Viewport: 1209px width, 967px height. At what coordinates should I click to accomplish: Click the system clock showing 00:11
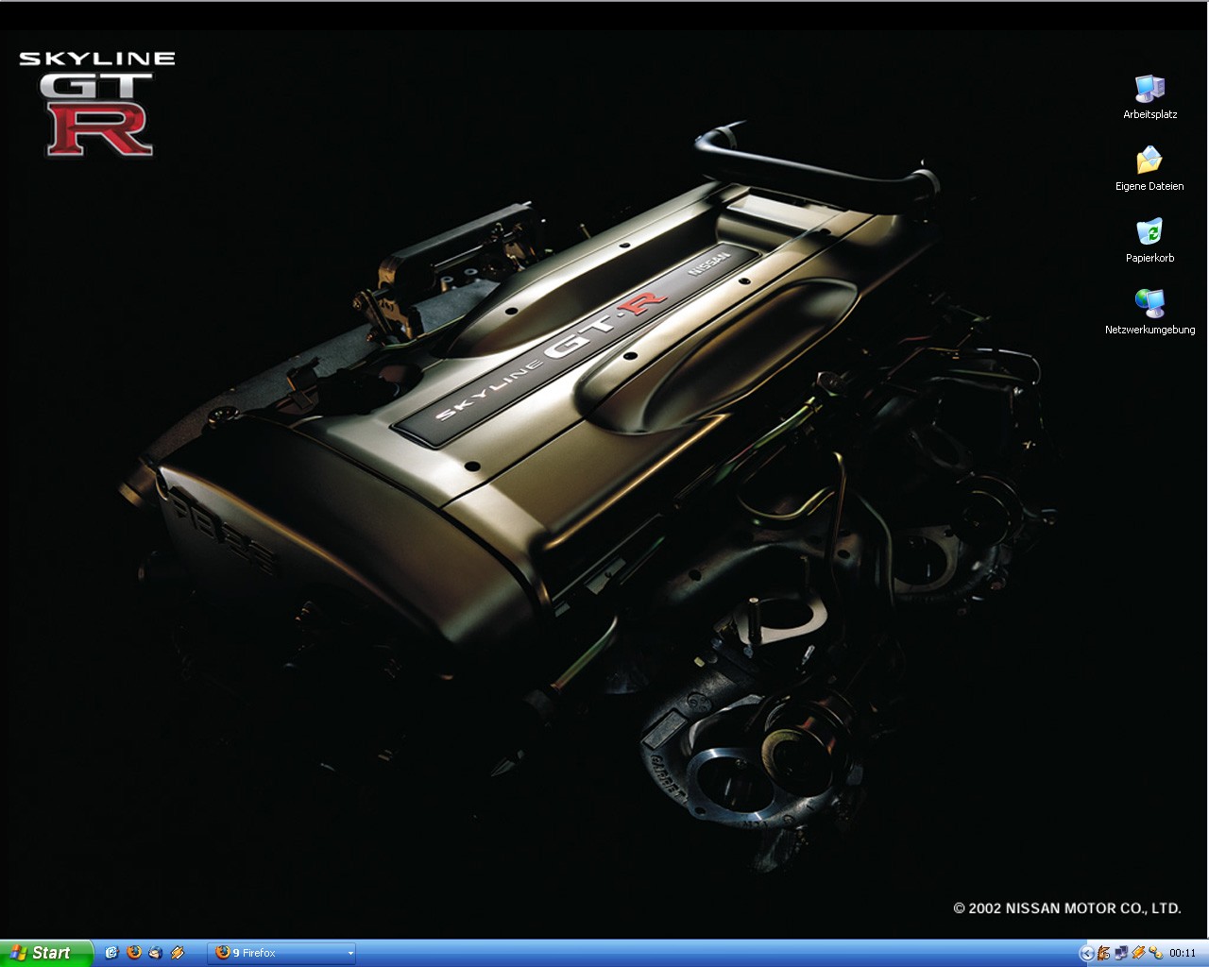pyautogui.click(x=1183, y=953)
